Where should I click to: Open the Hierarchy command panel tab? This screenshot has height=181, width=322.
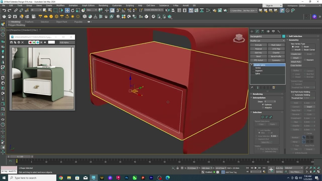click(263, 31)
